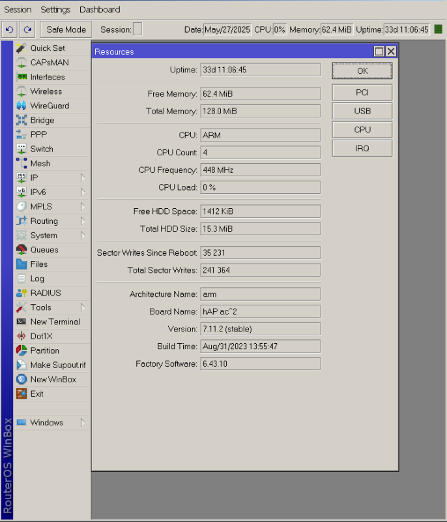Click the Interfaces card icon

[x=22, y=77]
